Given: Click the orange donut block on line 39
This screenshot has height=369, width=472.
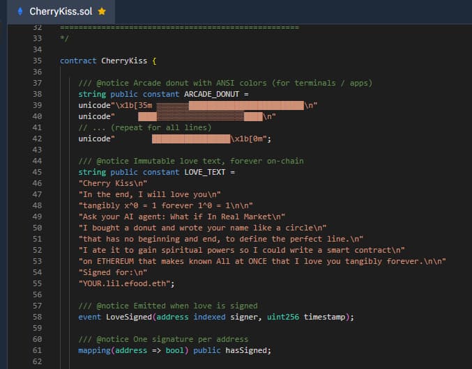Looking at the screenshot, I should [244, 105].
